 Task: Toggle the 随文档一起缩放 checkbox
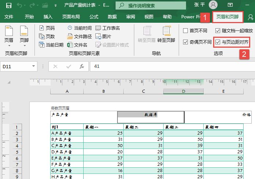pos(218,30)
